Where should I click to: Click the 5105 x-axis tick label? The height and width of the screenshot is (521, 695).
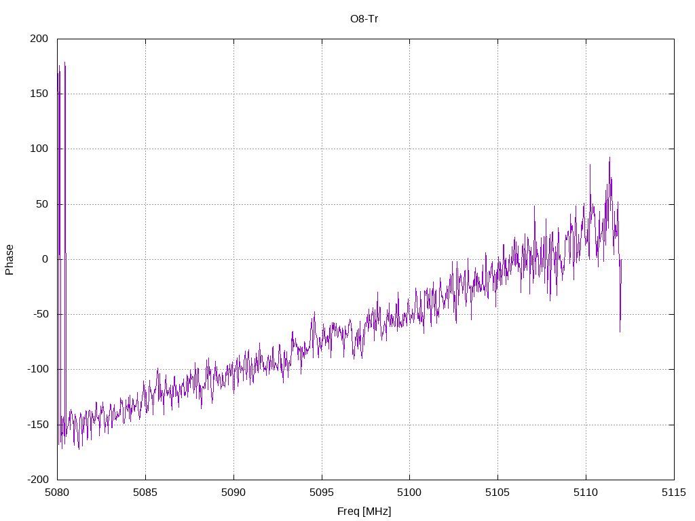[497, 493]
